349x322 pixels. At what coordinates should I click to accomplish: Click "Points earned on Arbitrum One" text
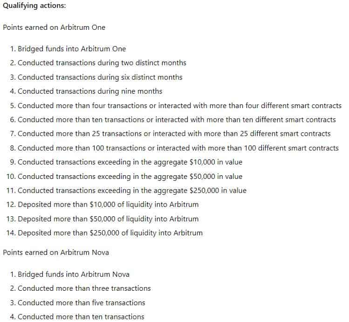[x=54, y=27]
